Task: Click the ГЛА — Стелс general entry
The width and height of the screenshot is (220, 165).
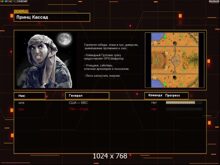Action: point(79,109)
